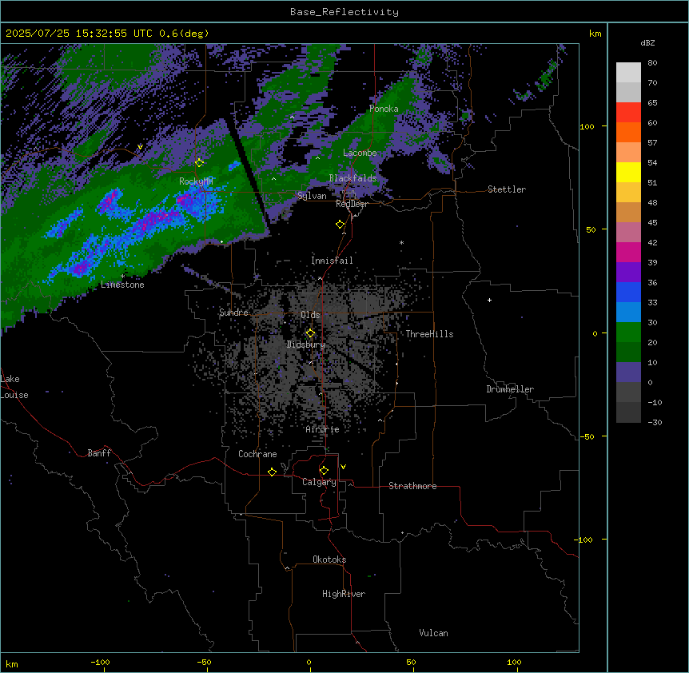This screenshot has width=689, height=673.
Task: Click the Banff town label
Action: [99, 453]
